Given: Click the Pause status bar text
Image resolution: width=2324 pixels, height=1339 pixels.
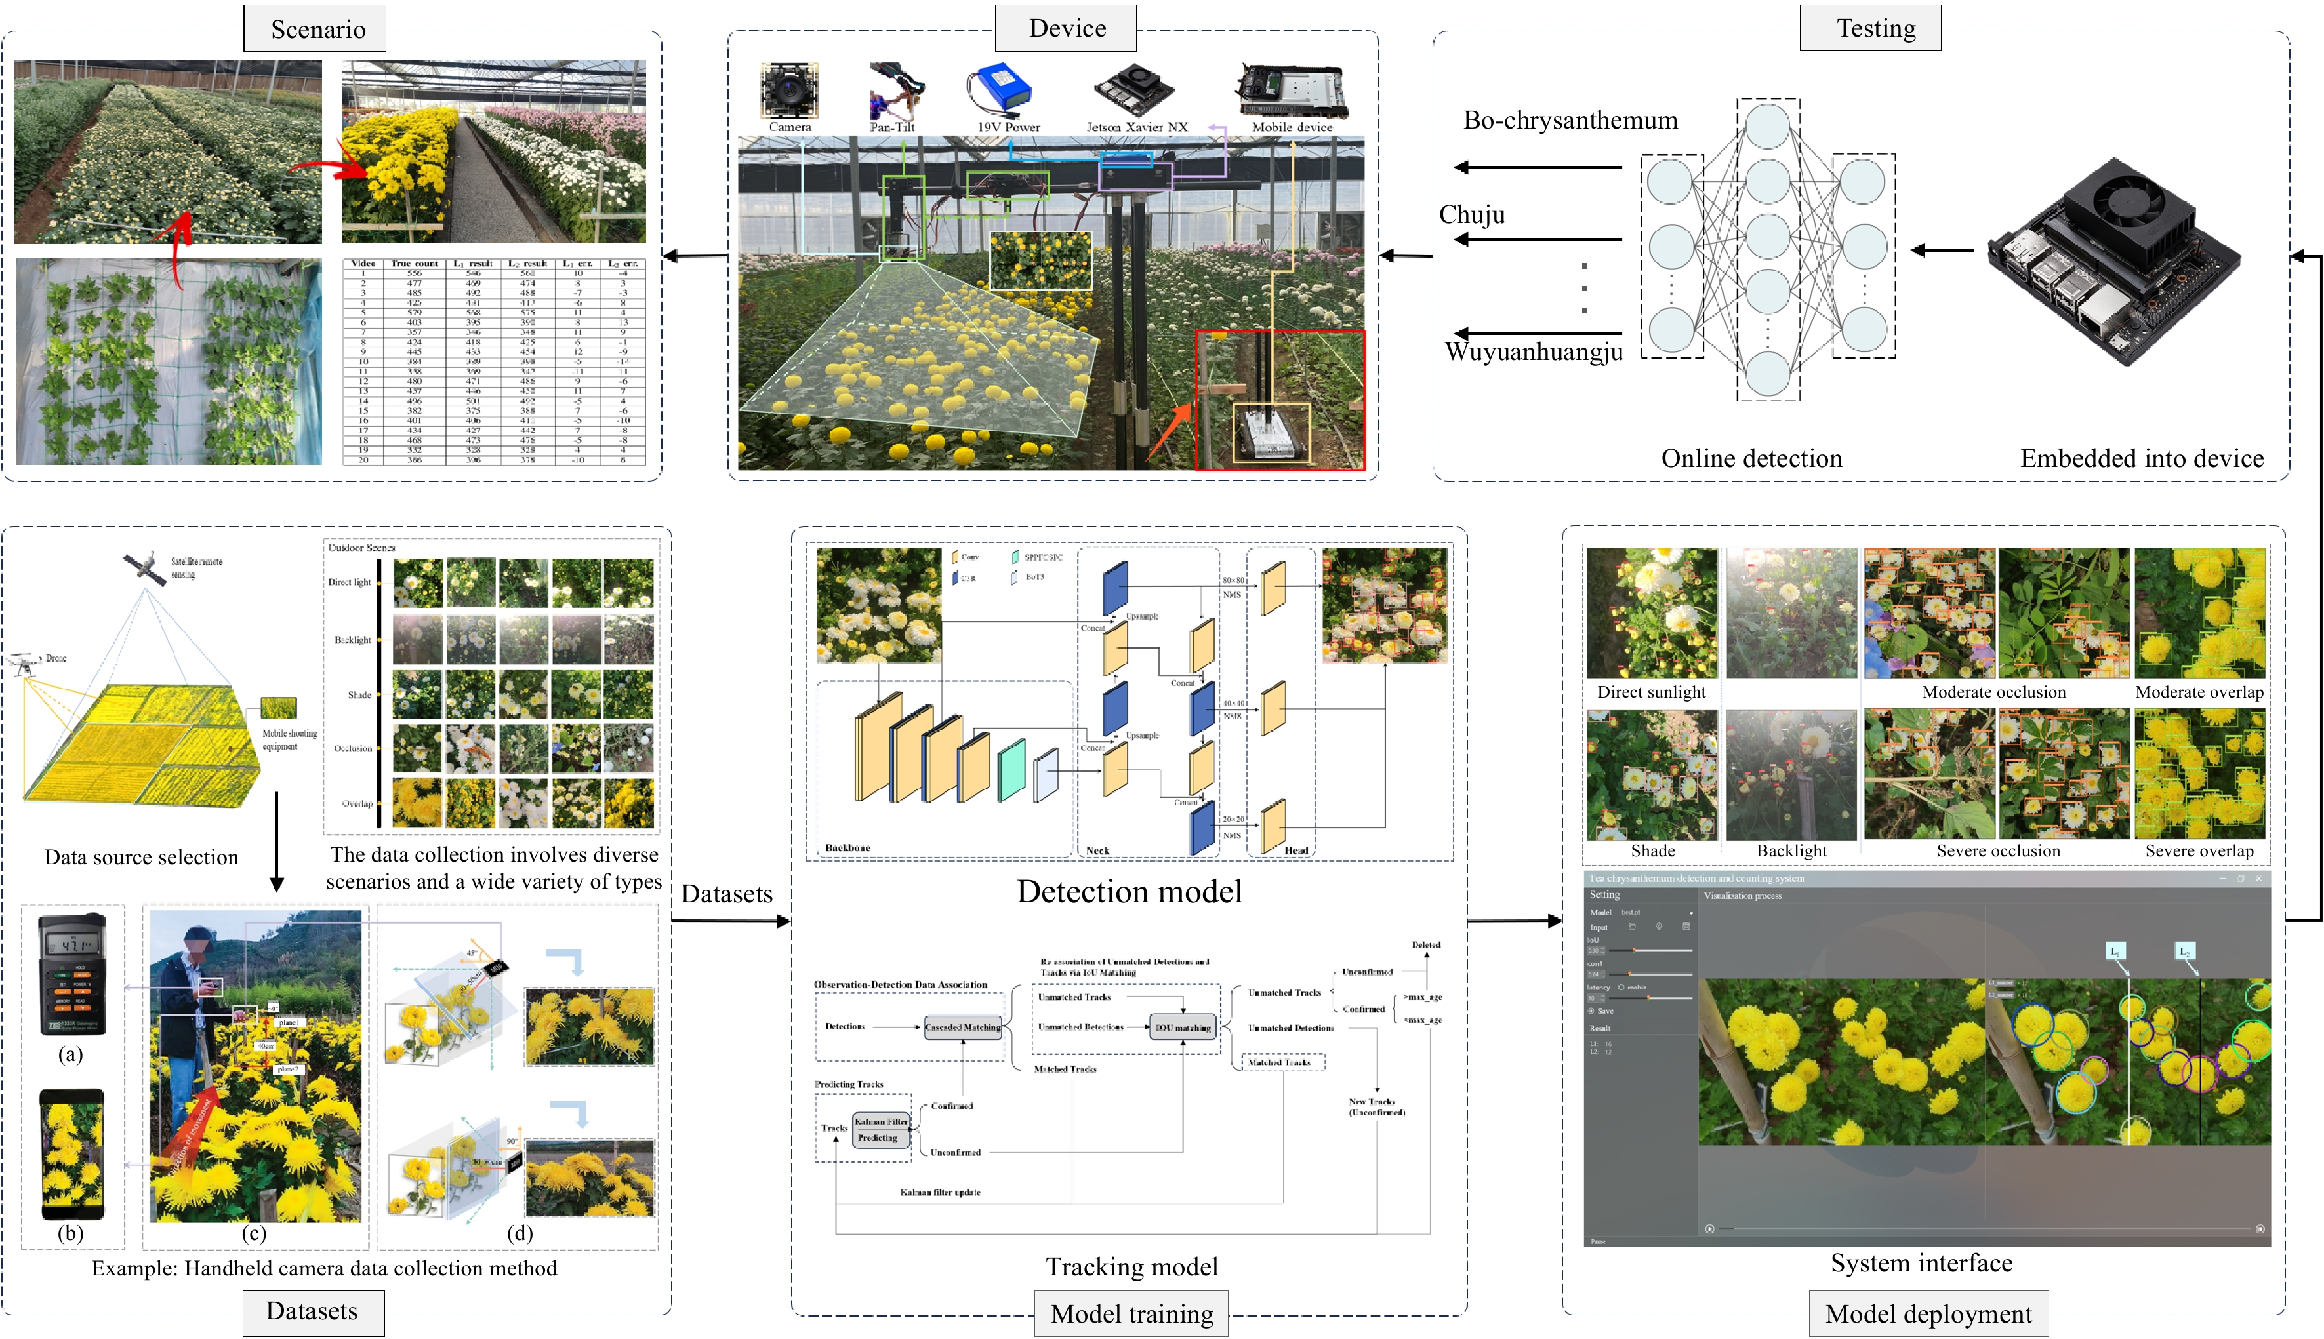Looking at the screenshot, I should [x=1599, y=1241].
